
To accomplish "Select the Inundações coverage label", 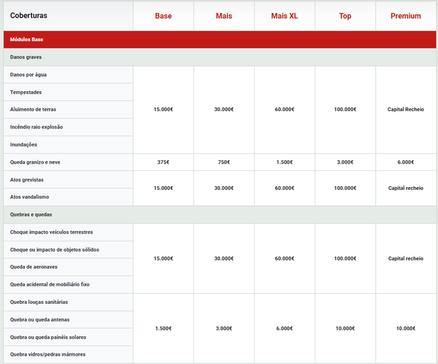I will pyautogui.click(x=24, y=145).
